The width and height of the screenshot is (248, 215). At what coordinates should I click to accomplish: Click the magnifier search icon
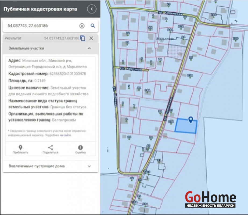click(93, 26)
